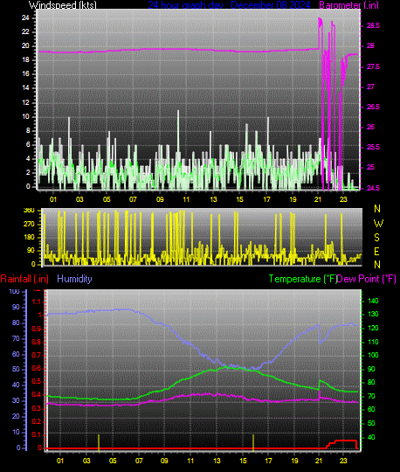Click the '16' windspeed scale value
This screenshot has width=400, height=472.
point(25,74)
